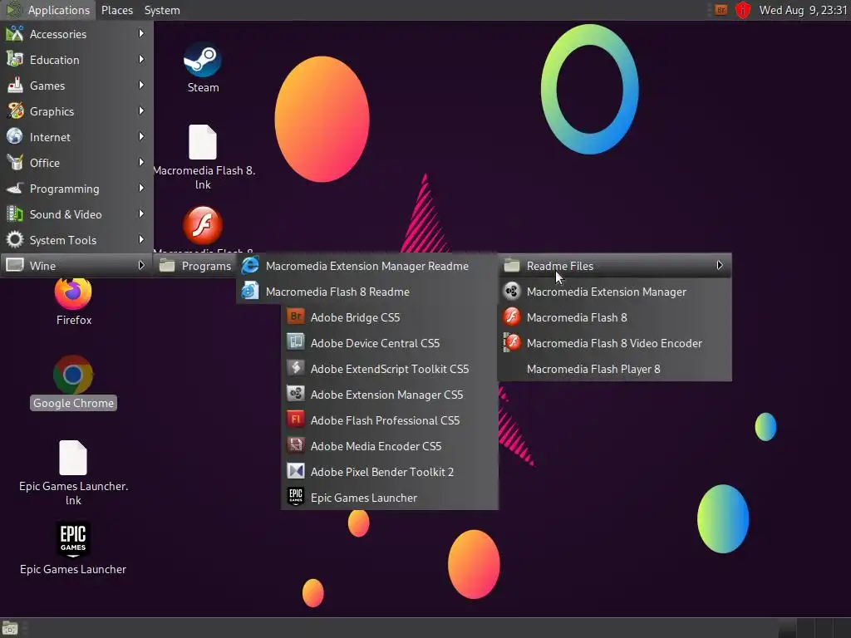Screen dimensions: 851x638
Task: Click the Macromedia Extension Manager label
Action: point(606,292)
